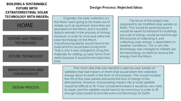Click the text box about satellites with masers

113,82
